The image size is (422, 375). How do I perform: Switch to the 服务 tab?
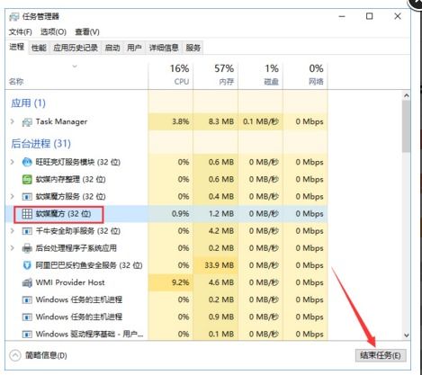[193, 48]
